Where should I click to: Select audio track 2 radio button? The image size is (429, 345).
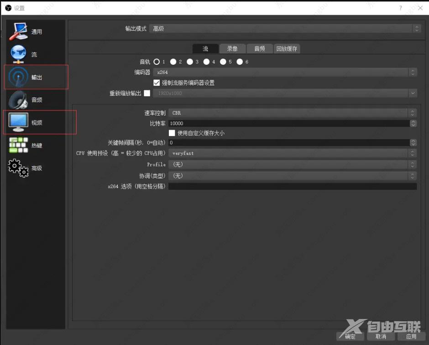click(x=173, y=62)
